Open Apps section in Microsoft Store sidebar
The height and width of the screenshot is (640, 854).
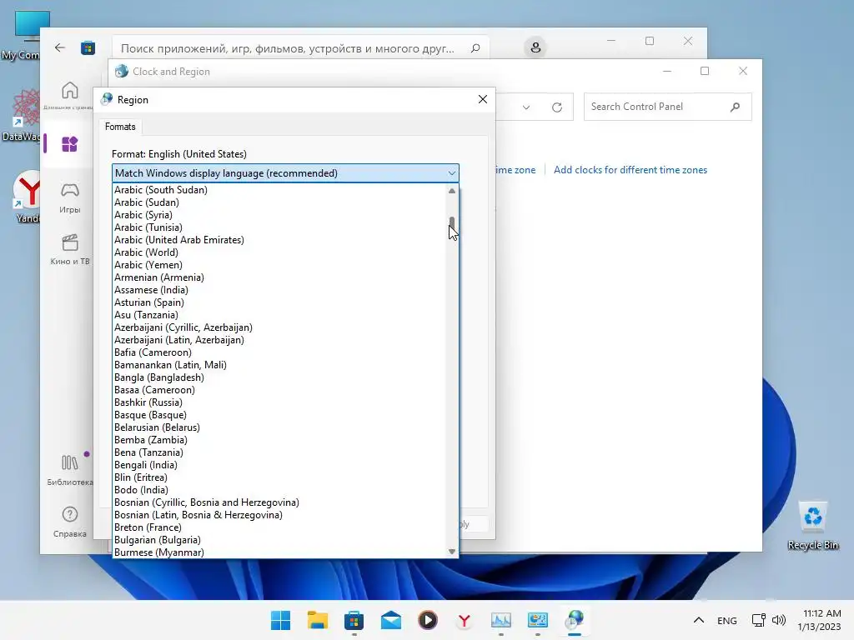click(69, 144)
